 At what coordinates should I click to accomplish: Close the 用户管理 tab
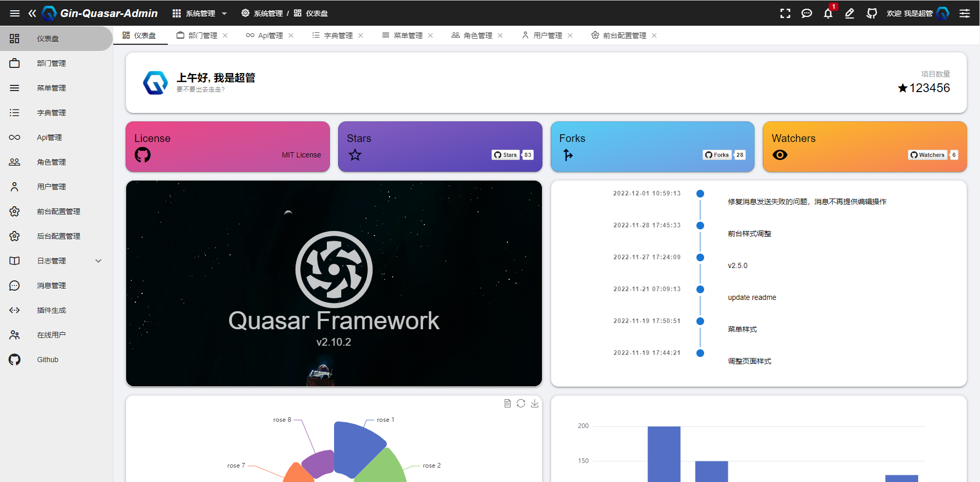coord(570,35)
